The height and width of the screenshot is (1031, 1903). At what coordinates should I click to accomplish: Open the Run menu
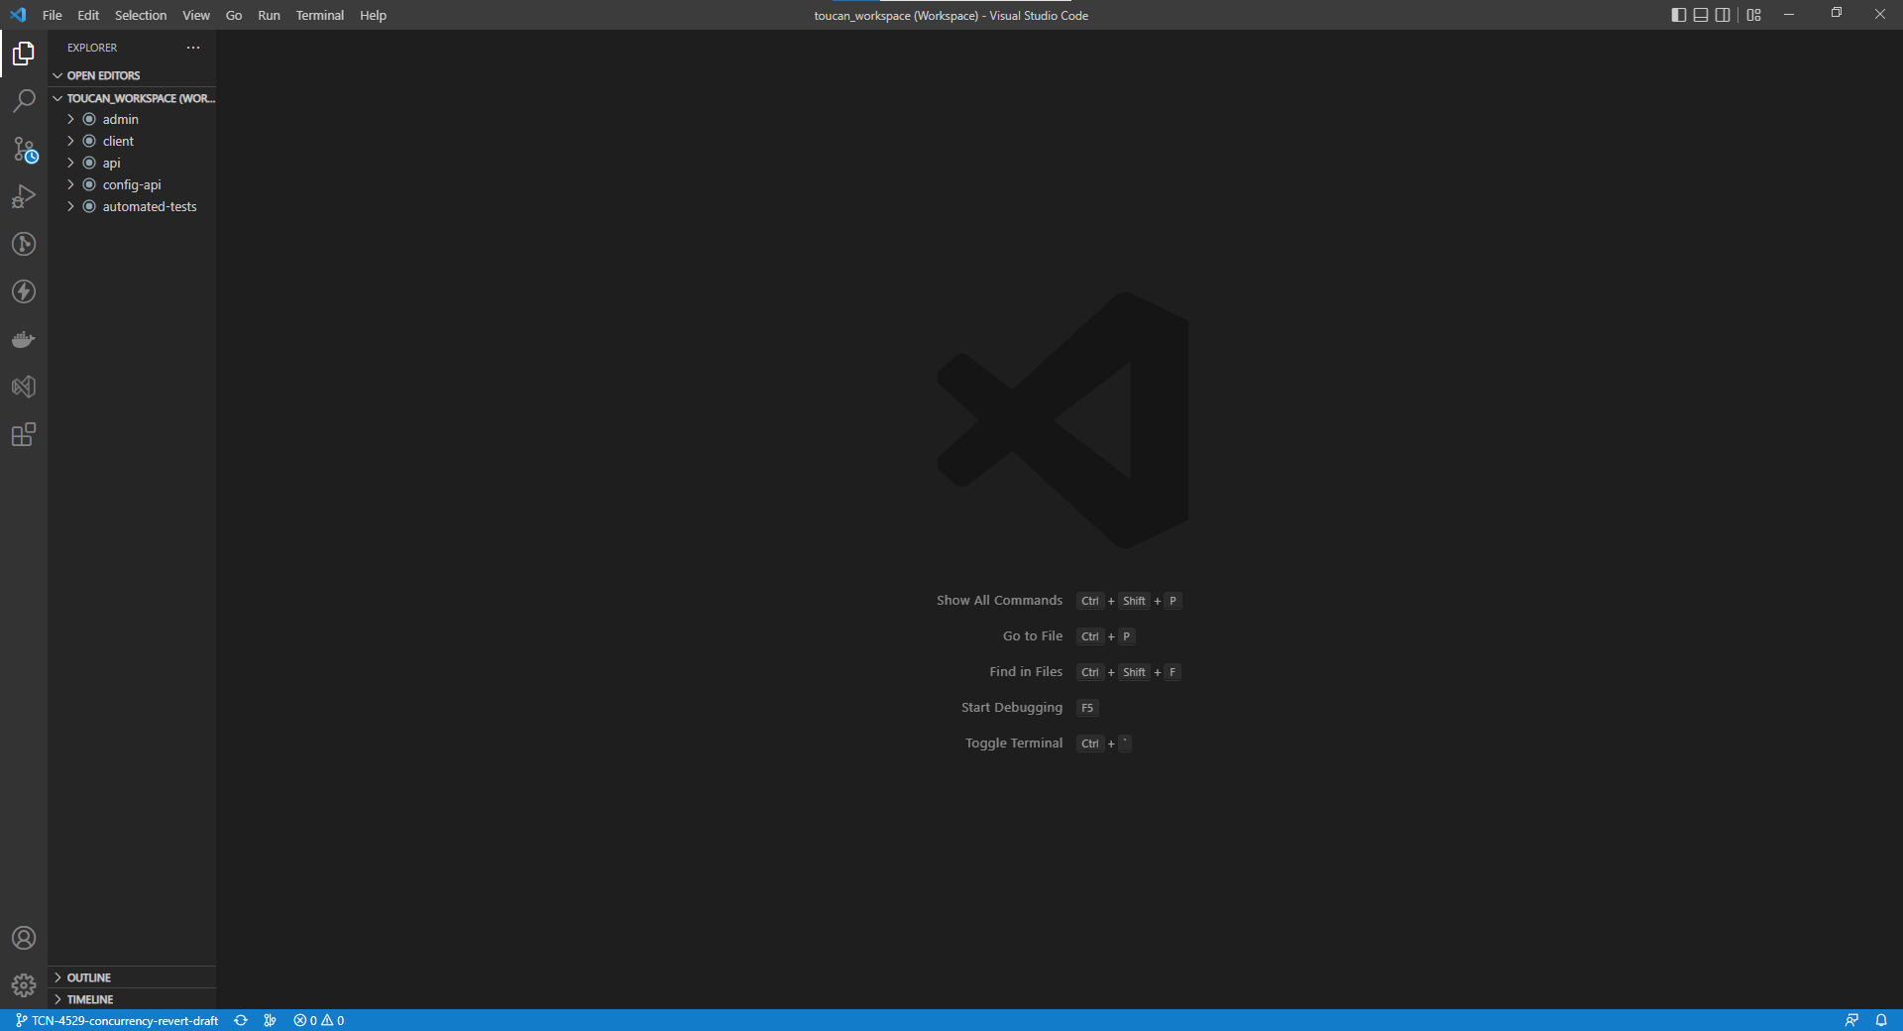pos(269,15)
